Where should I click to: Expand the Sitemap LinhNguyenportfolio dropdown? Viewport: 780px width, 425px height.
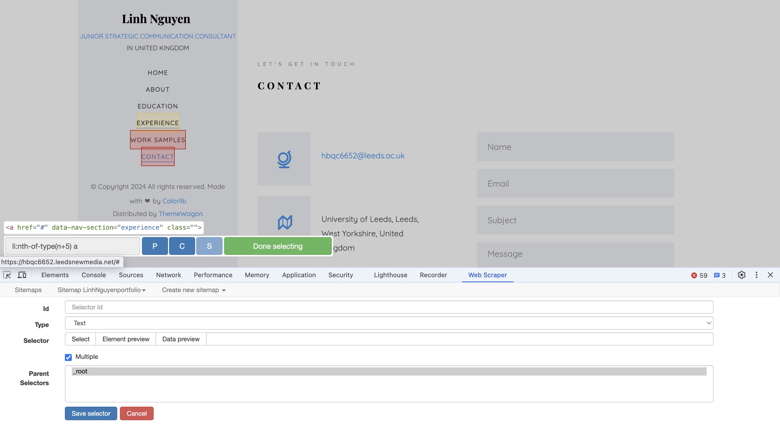click(x=102, y=290)
